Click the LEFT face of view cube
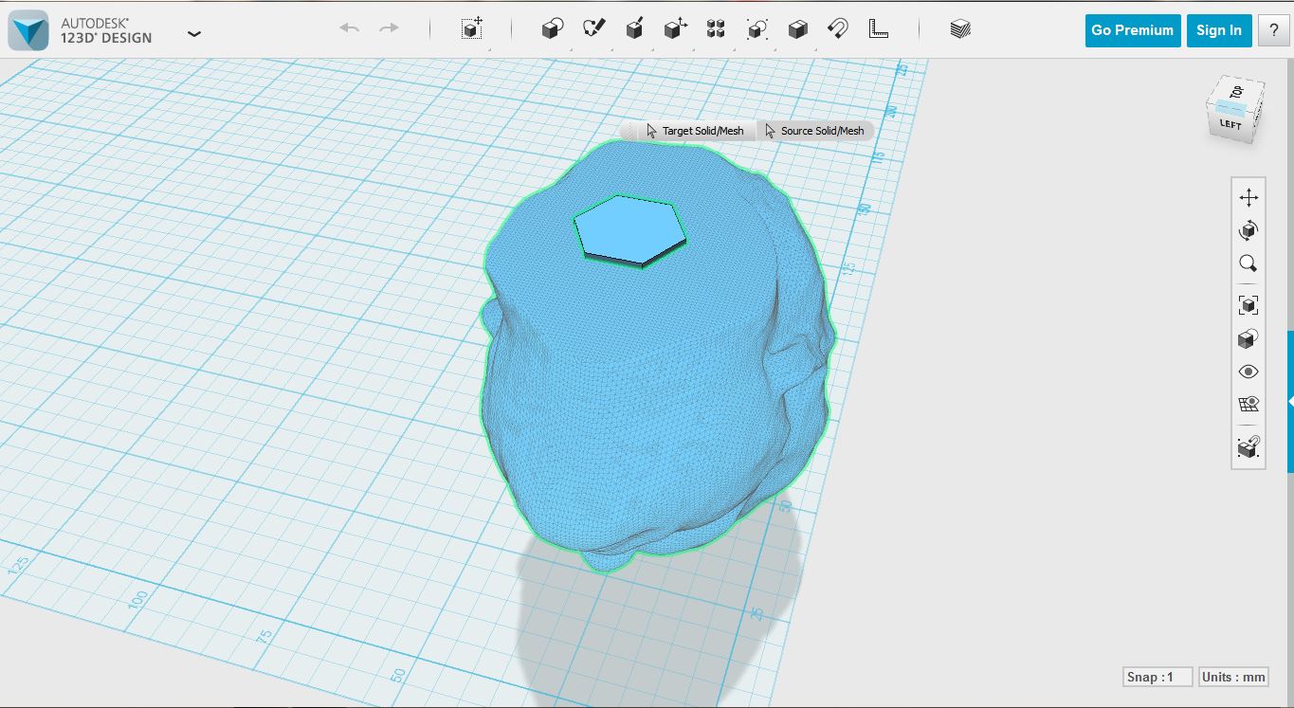 [x=1230, y=124]
